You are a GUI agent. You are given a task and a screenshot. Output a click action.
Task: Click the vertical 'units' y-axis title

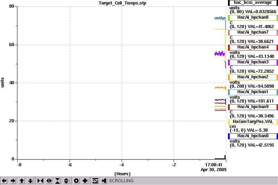coord(2,82)
